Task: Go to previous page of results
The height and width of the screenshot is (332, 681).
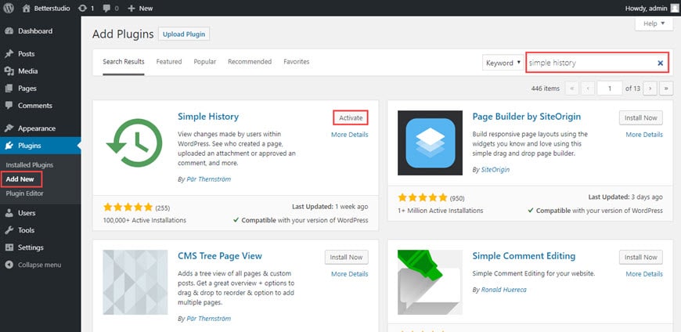Action: (x=588, y=88)
